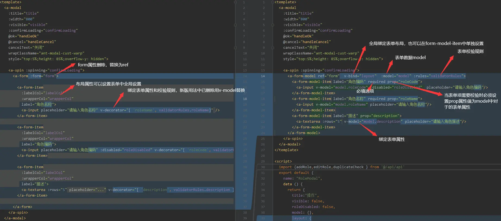The height and width of the screenshot is (221, 501).
Task: Click </a-modal> closing tag in left pane
Action: [15, 218]
